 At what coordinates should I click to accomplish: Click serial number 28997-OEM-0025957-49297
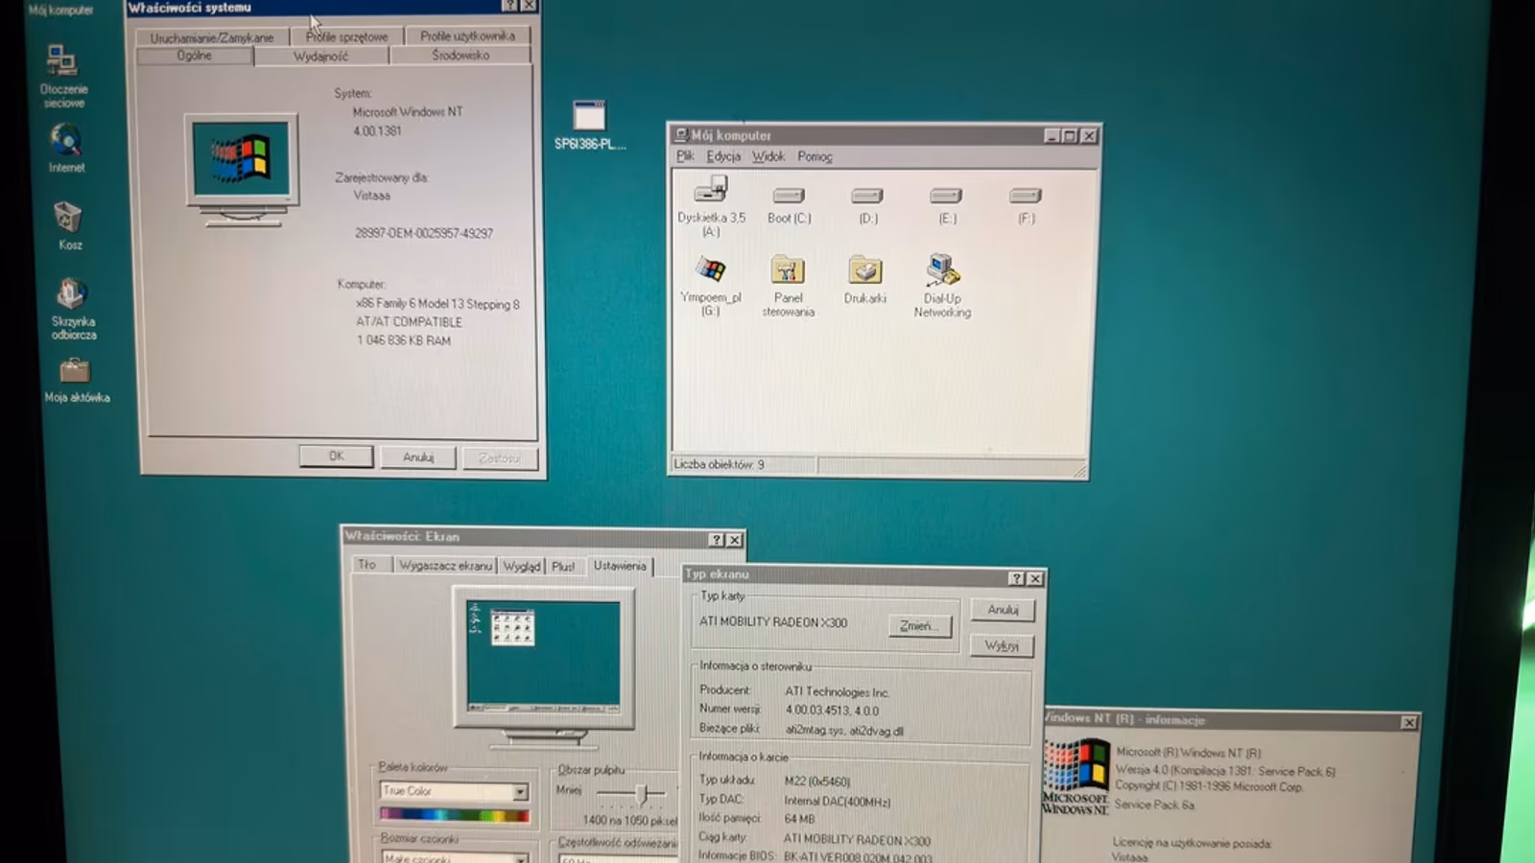pyautogui.click(x=424, y=233)
